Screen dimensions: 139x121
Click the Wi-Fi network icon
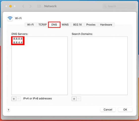point(10,18)
